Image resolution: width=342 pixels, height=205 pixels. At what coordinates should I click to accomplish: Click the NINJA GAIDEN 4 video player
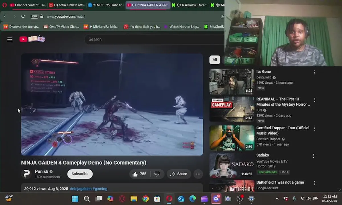pyautogui.click(x=112, y=104)
